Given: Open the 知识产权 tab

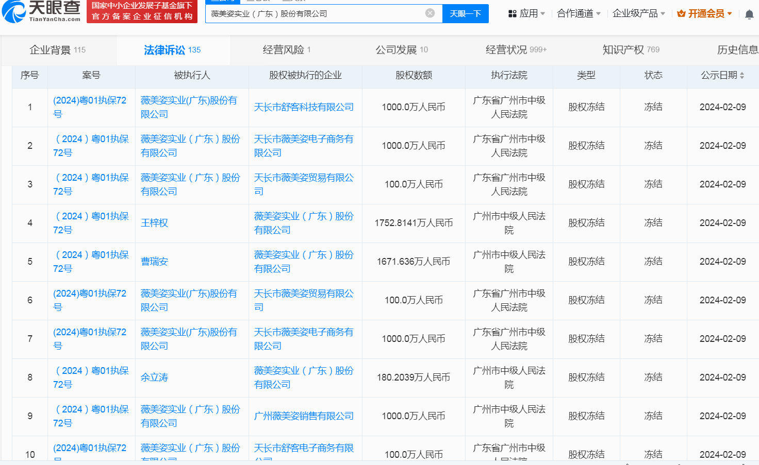Looking at the screenshot, I should [631, 50].
